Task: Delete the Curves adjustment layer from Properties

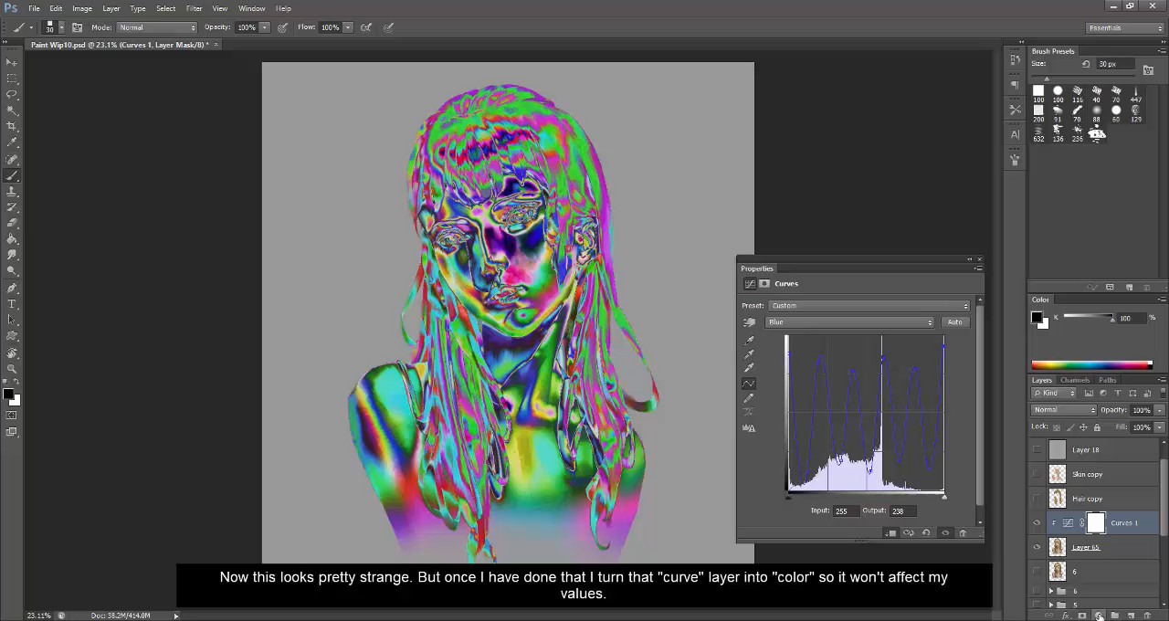Action: (x=962, y=532)
